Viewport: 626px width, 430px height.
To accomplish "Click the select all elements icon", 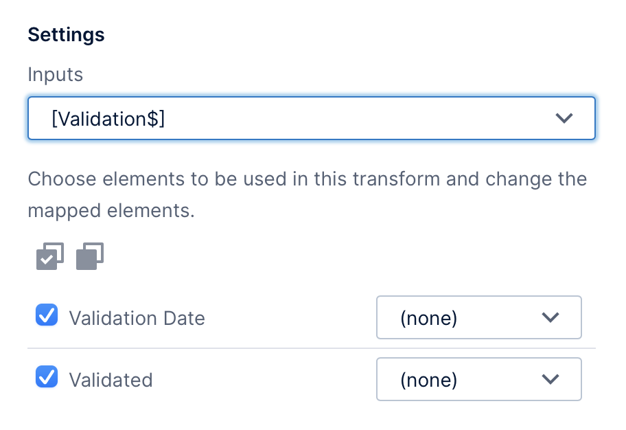I will pyautogui.click(x=50, y=256).
